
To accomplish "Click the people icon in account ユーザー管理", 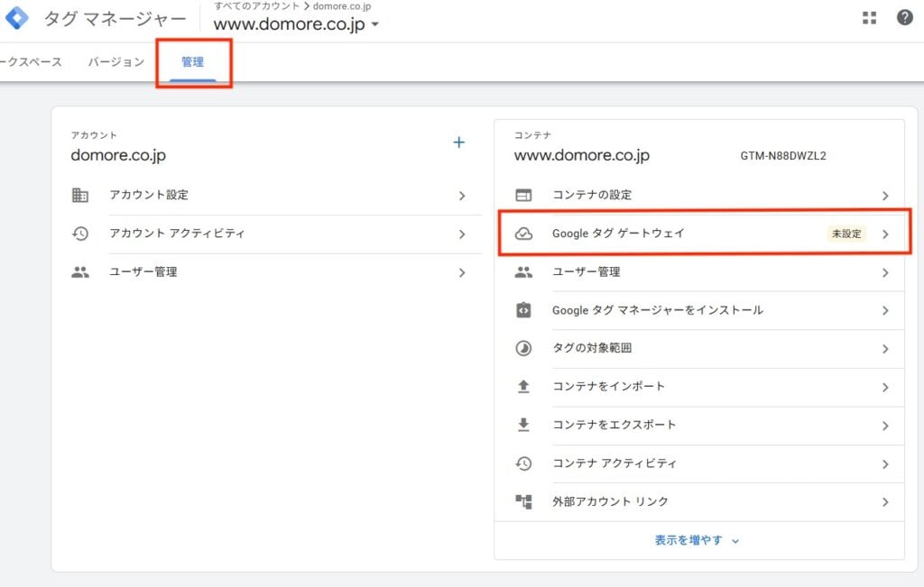I will point(80,272).
